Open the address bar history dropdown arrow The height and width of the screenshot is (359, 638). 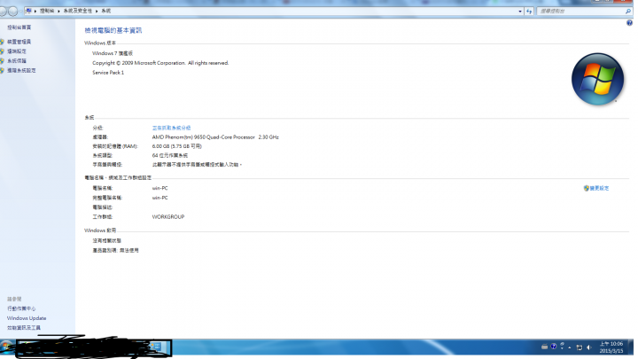520,12
